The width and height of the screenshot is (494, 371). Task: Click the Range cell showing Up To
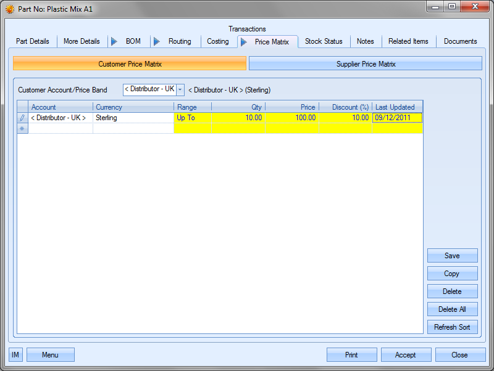click(x=192, y=118)
